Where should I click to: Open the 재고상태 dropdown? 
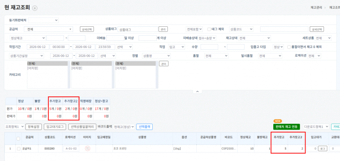coord(254,38)
